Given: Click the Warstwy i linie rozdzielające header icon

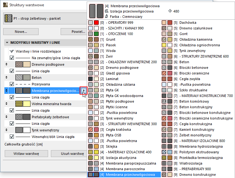Looking at the screenshot, I should tap(12, 51).
